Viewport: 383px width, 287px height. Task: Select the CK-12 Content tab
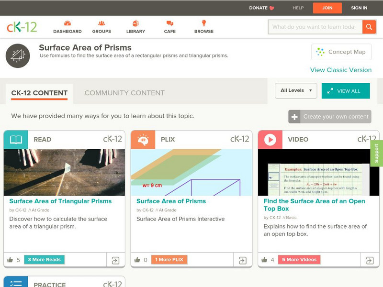click(x=39, y=94)
